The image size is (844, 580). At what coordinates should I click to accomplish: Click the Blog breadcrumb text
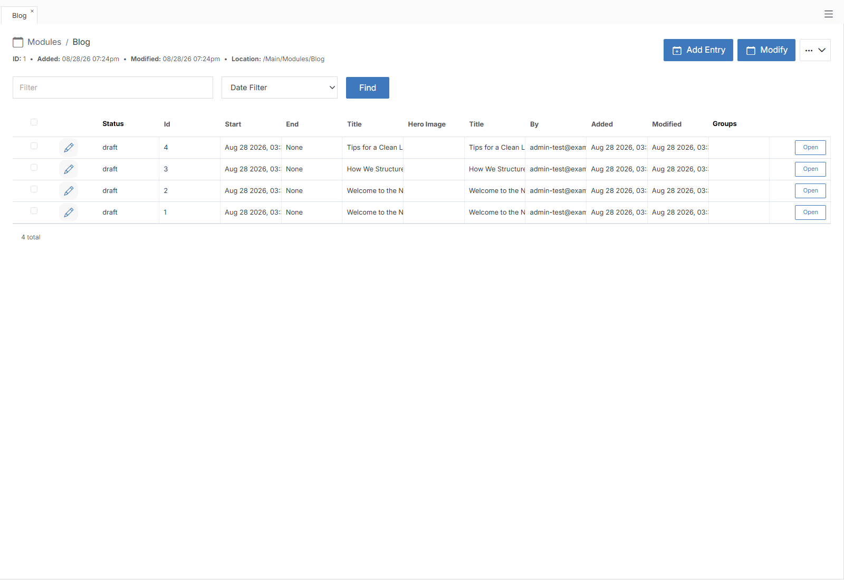[x=81, y=42]
